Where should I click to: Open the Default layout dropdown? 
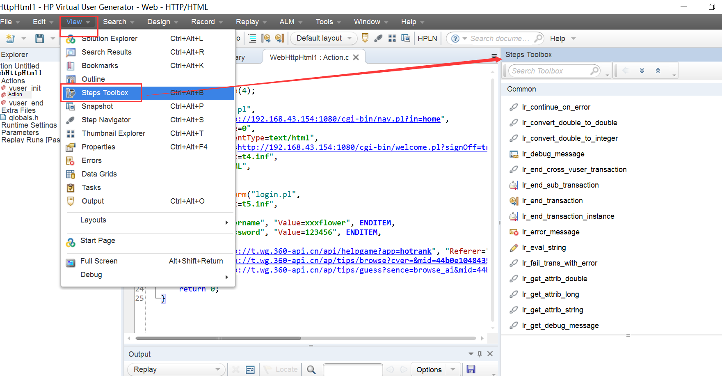[324, 38]
